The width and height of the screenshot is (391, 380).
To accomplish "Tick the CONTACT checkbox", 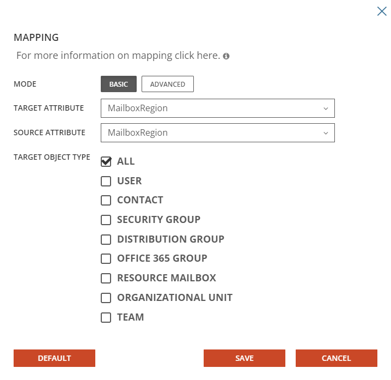I will (x=106, y=200).
